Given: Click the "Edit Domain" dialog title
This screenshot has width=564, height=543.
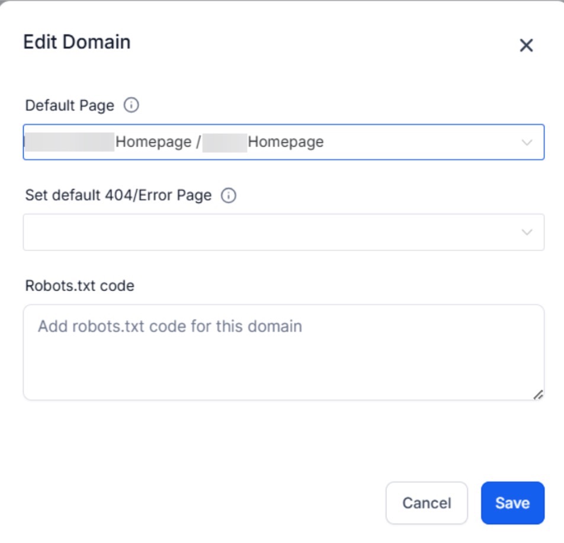Looking at the screenshot, I should (x=76, y=43).
